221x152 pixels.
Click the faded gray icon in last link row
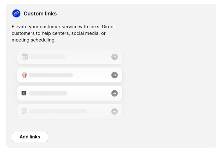25,111
